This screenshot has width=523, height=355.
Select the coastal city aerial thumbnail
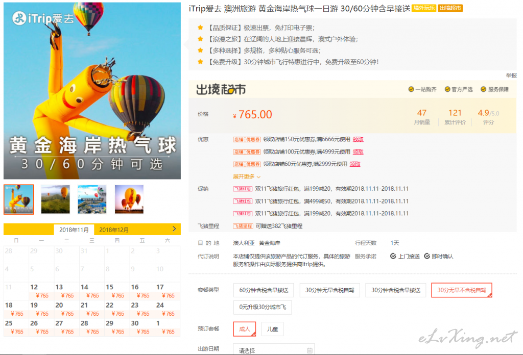92,199
